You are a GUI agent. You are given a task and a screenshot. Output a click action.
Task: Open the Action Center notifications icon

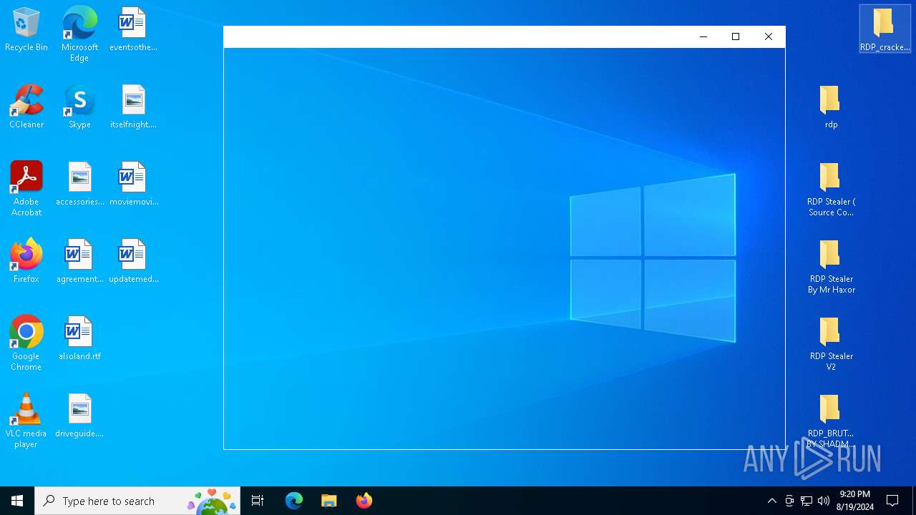(892, 501)
